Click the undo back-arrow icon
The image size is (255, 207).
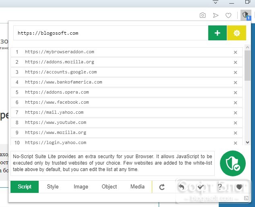(181, 187)
